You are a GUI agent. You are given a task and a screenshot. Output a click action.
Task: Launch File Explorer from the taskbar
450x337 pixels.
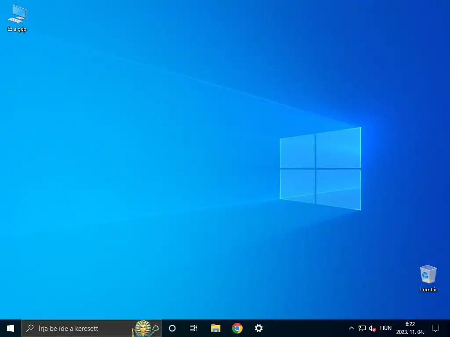215,328
